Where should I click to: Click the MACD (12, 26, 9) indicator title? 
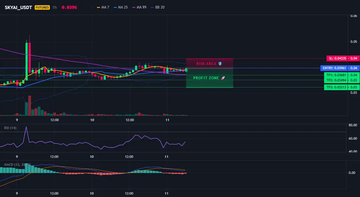(x=17, y=165)
